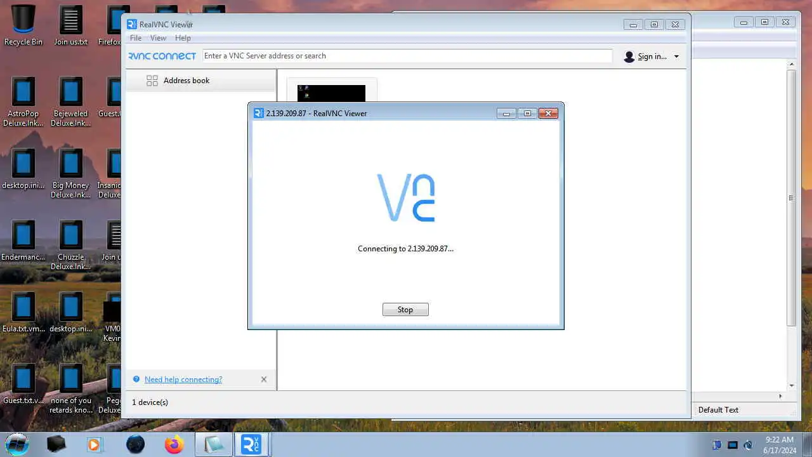
Task: Minimize the main RealVNC Viewer window
Action: pos(633,25)
